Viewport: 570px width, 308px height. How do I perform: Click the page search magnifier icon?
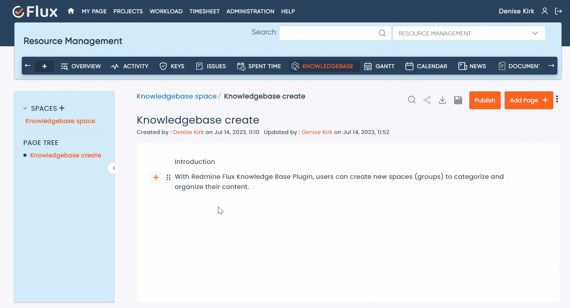412,100
